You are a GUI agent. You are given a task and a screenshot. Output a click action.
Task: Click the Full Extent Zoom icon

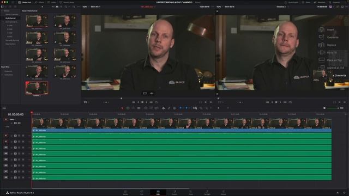(195, 108)
